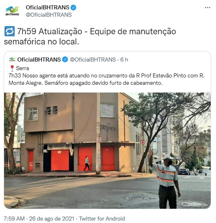Open the street intersection photo
The image size is (216, 223).
(107, 150)
